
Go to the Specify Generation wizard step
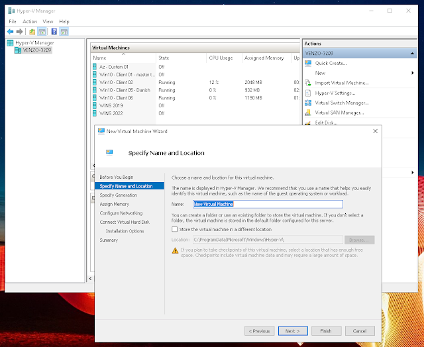119,195
